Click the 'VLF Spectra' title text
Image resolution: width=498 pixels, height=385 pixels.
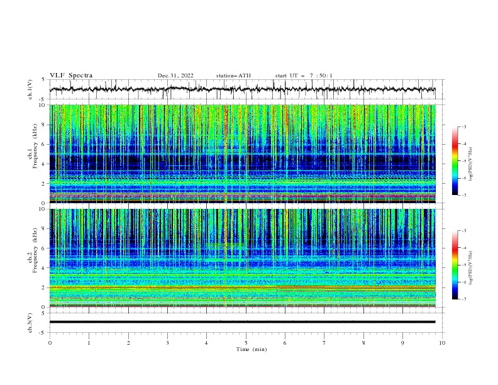[x=71, y=75]
